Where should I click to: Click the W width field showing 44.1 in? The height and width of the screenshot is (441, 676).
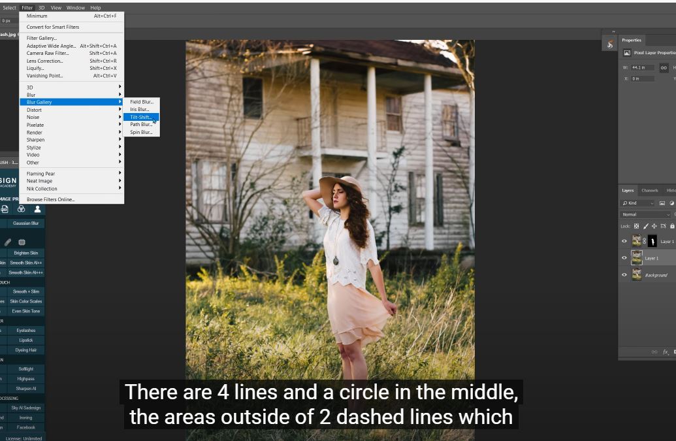click(643, 68)
